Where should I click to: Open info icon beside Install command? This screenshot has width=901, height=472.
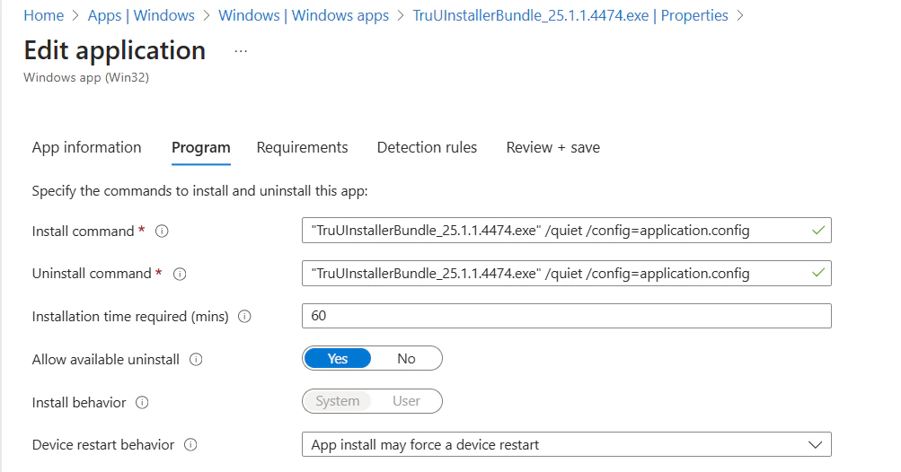point(162,232)
